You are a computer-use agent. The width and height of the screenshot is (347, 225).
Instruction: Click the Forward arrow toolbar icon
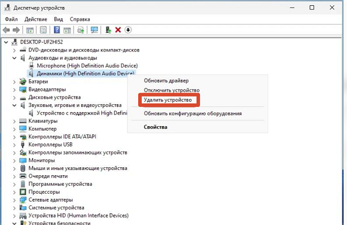coord(16,30)
